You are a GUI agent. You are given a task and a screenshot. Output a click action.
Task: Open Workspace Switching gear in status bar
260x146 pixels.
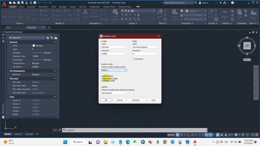click(x=236, y=135)
